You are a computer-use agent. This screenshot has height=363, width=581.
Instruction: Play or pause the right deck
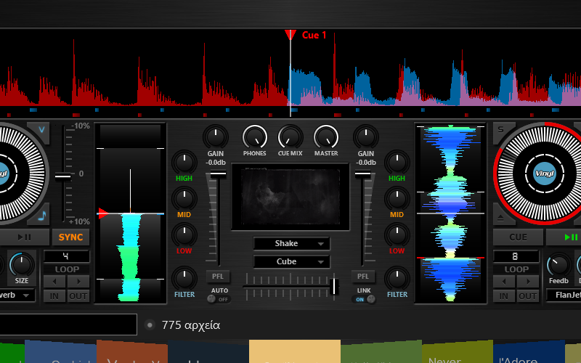(564, 237)
